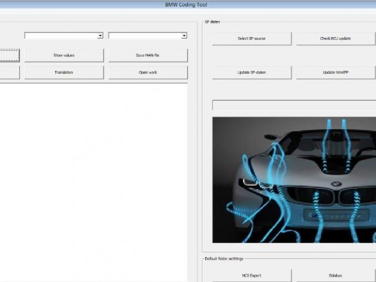Click the empty status field above the car image
376x282 pixels.
tap(294, 105)
